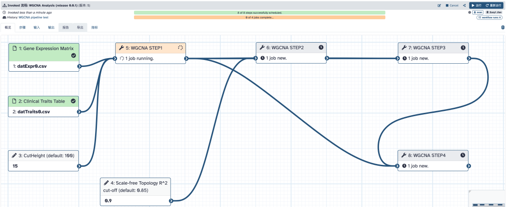The image size is (506, 207).
Task: Click the steps scheduled green progress bar
Action: [x=260, y=13]
